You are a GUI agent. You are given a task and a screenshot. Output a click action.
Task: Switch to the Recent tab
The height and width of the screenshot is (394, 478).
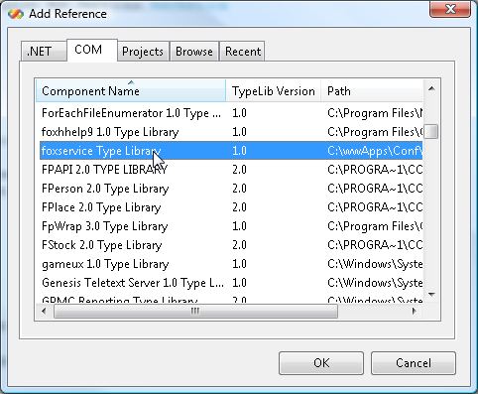242,52
